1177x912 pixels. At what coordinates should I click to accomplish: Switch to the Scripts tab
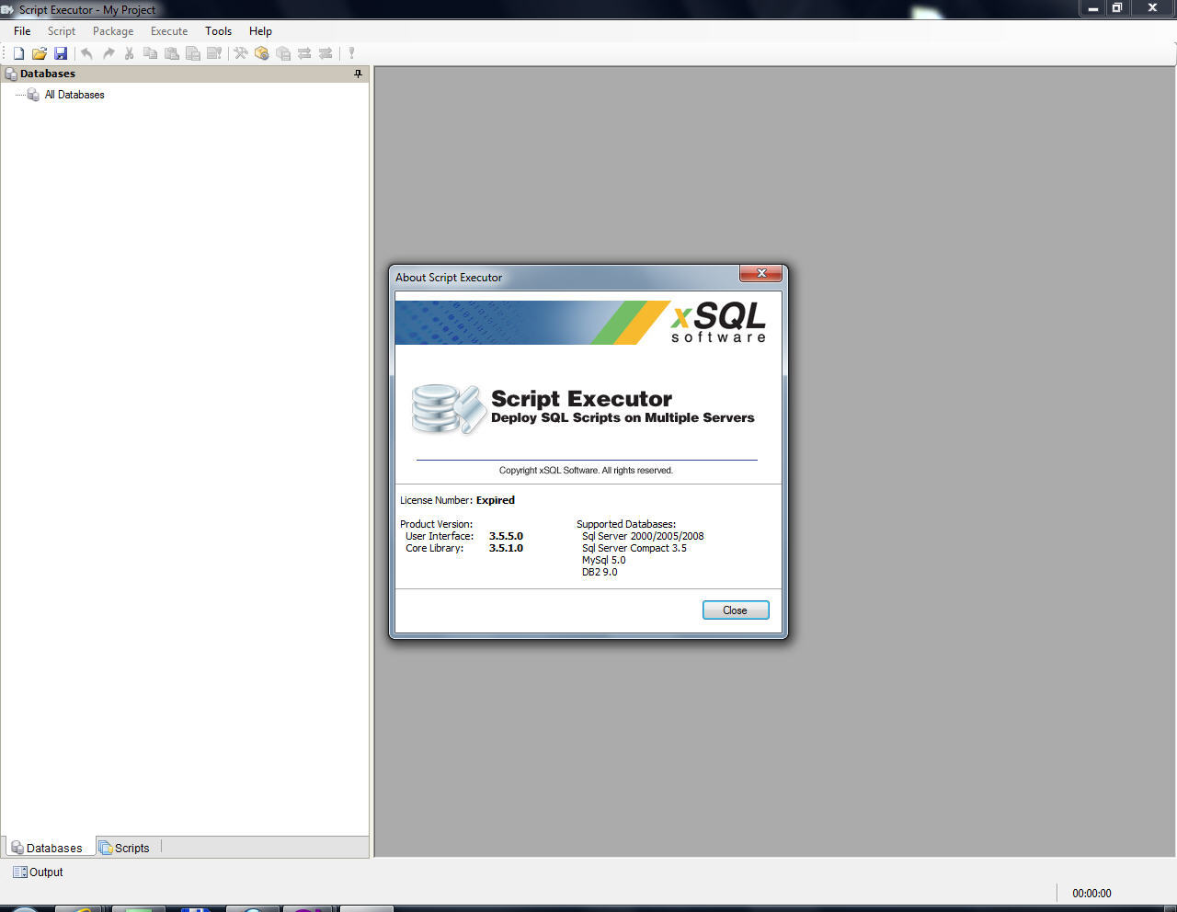click(x=124, y=848)
